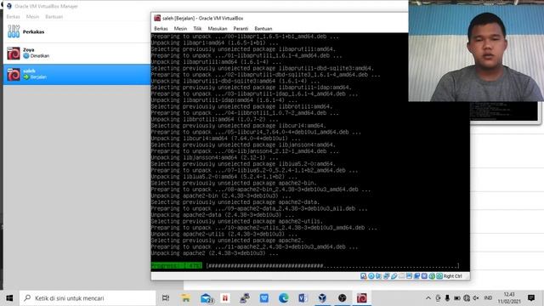This screenshot has width=544, height=306.
Task: Open Task View on the taskbar
Action: [166, 298]
